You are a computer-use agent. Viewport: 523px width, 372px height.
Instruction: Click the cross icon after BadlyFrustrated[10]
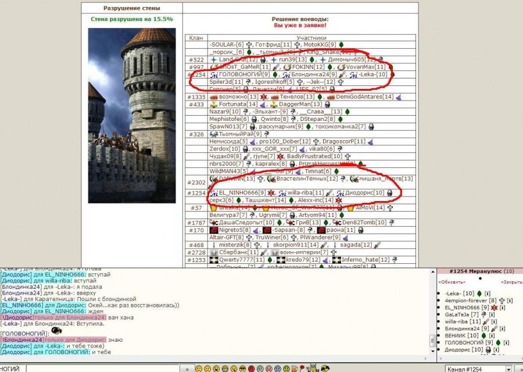[348, 156]
